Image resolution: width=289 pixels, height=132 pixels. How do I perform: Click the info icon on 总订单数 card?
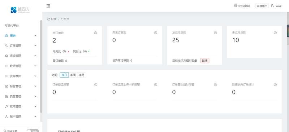pos(95,33)
